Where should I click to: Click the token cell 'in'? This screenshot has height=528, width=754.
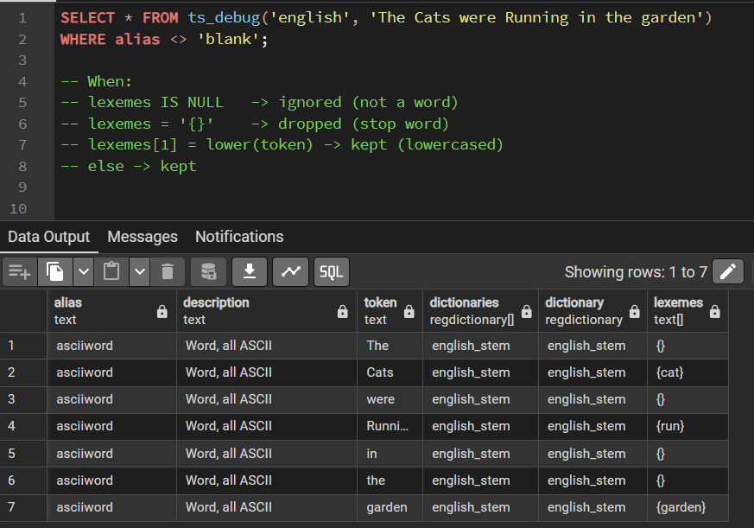tap(390, 454)
